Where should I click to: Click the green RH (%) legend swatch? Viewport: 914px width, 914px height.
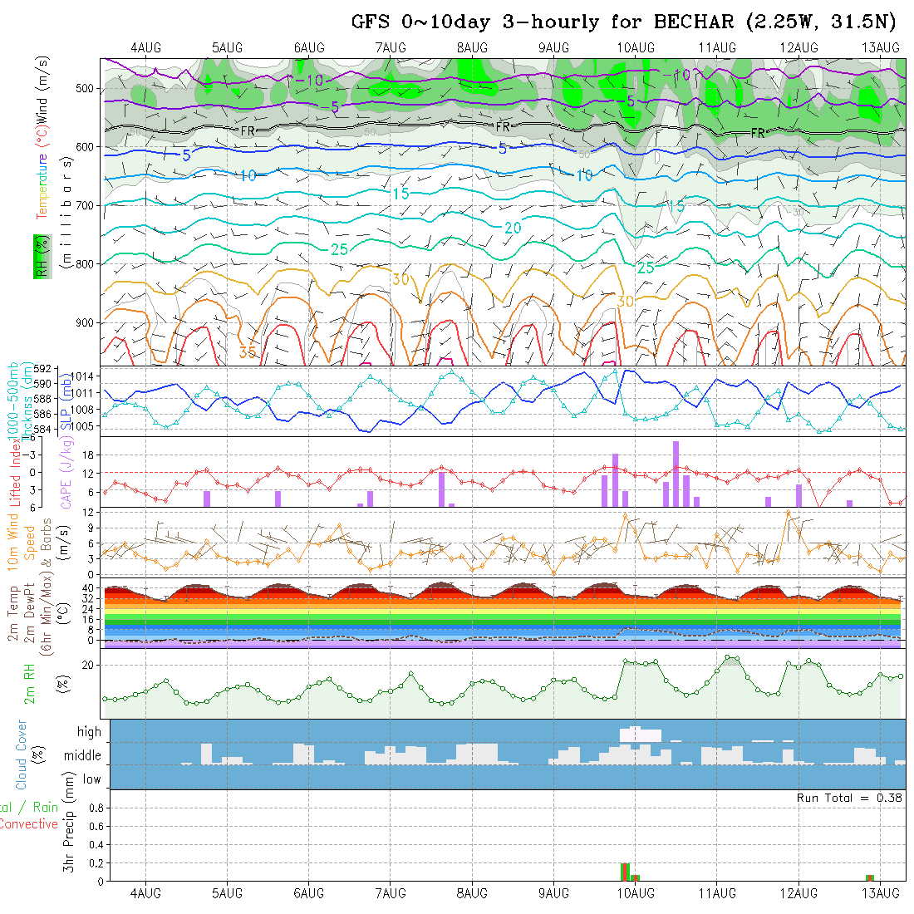[42, 257]
